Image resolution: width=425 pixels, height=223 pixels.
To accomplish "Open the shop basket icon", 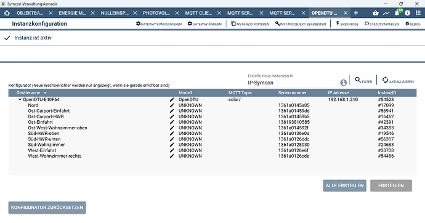I will point(375,13).
